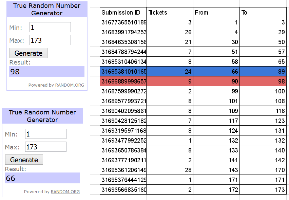This screenshot has width=289, height=200.
Task: Select the From column header cell
Action: tap(216, 13)
